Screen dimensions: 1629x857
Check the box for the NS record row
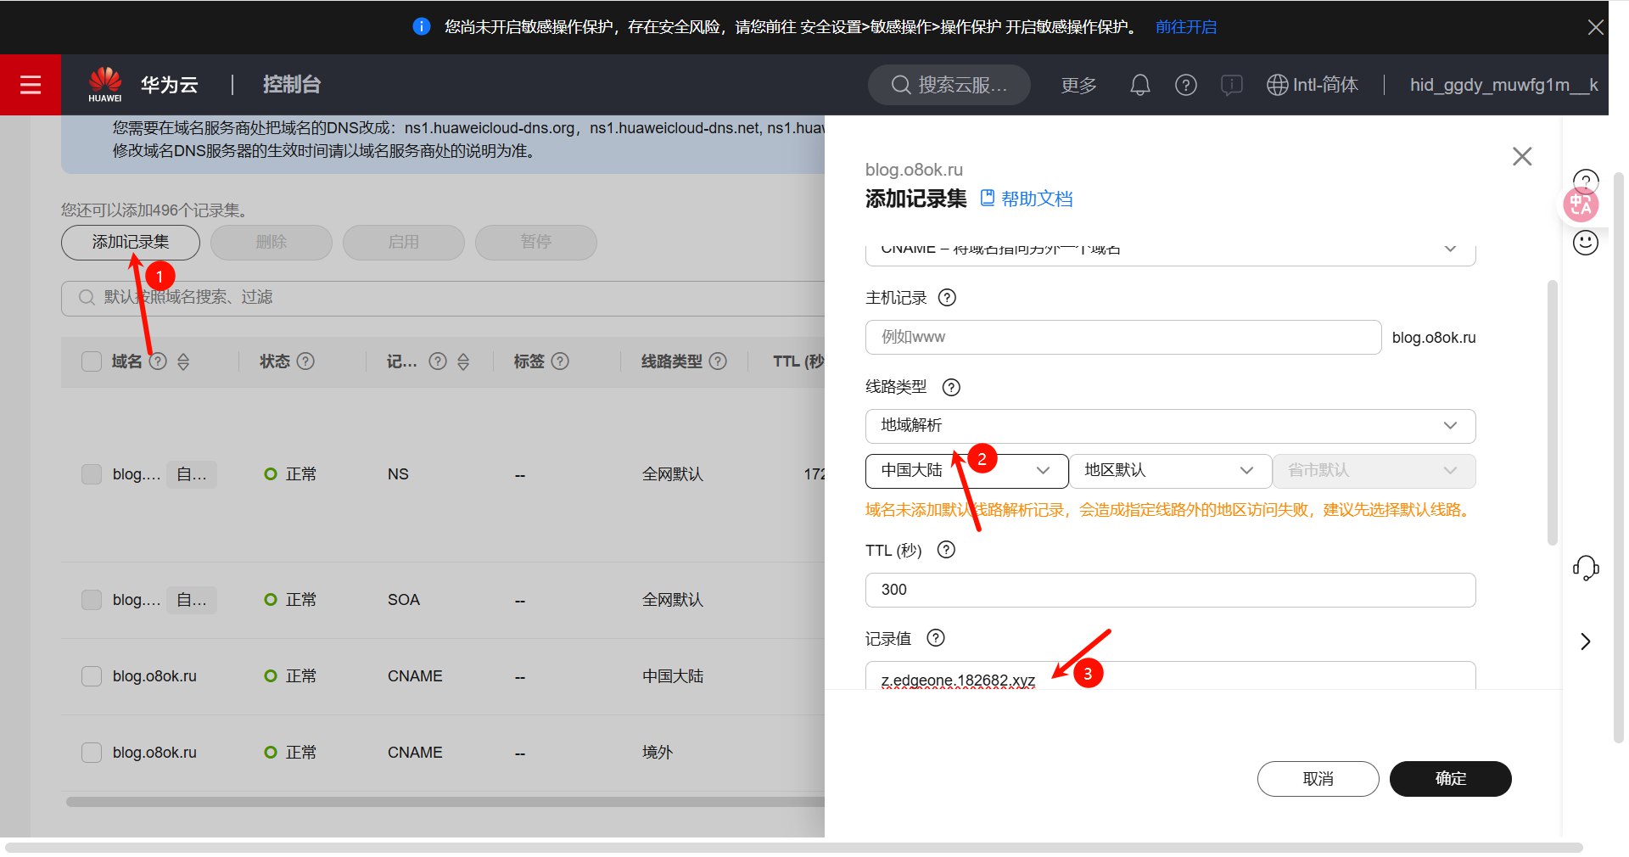click(x=92, y=474)
